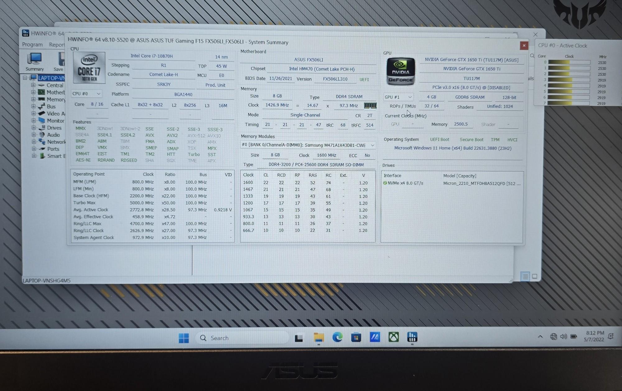Expand the Drives tree node
The width and height of the screenshot is (622, 391).
[x=34, y=127]
